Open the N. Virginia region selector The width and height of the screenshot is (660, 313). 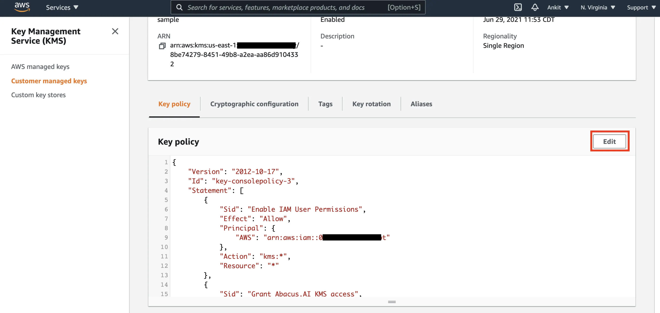(598, 7)
